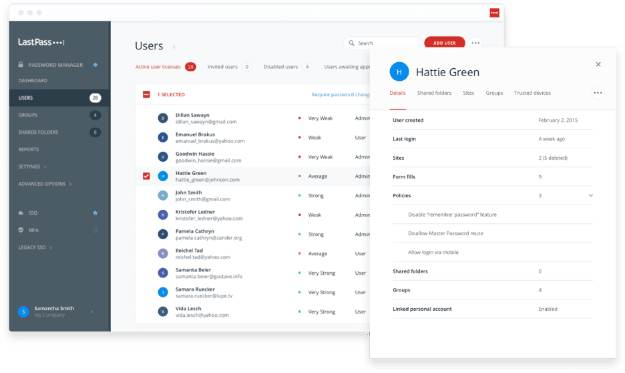Open the Hattie Green panel more-options menu

[598, 93]
